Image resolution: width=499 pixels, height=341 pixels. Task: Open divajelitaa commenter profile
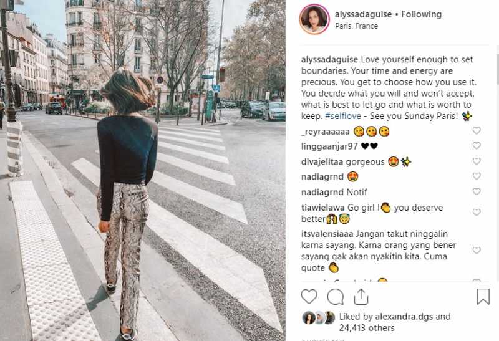click(322, 162)
